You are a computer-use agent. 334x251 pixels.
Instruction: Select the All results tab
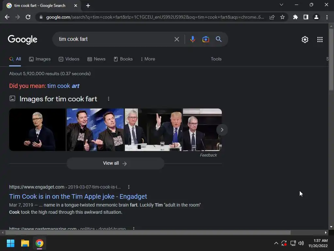pos(15,59)
